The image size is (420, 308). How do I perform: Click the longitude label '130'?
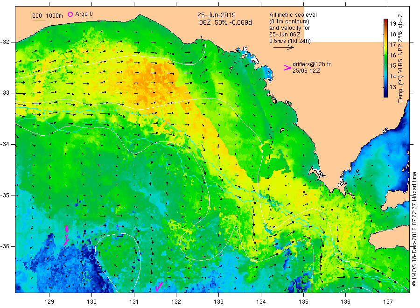(x=91, y=302)
